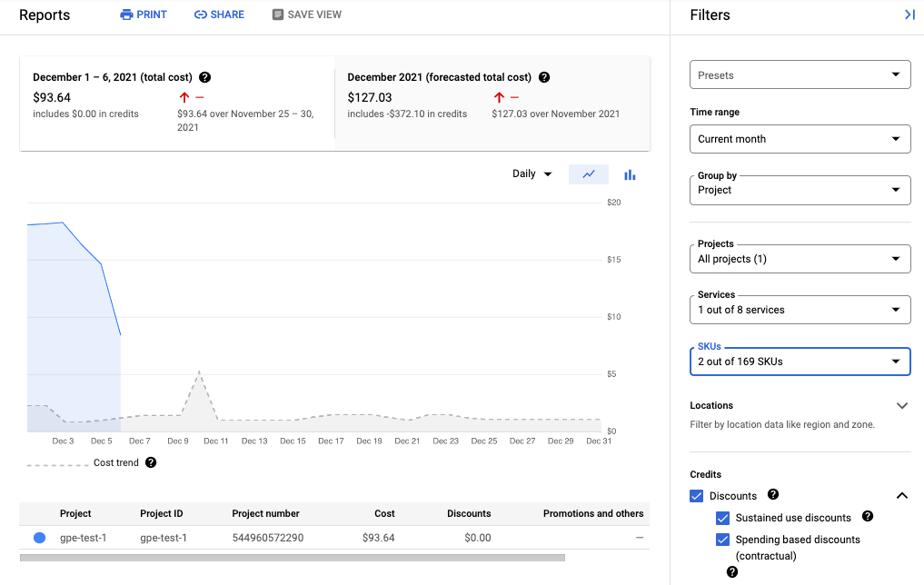The height and width of the screenshot is (585, 924).
Task: Click the Cost trend help icon
Action: coord(152,462)
